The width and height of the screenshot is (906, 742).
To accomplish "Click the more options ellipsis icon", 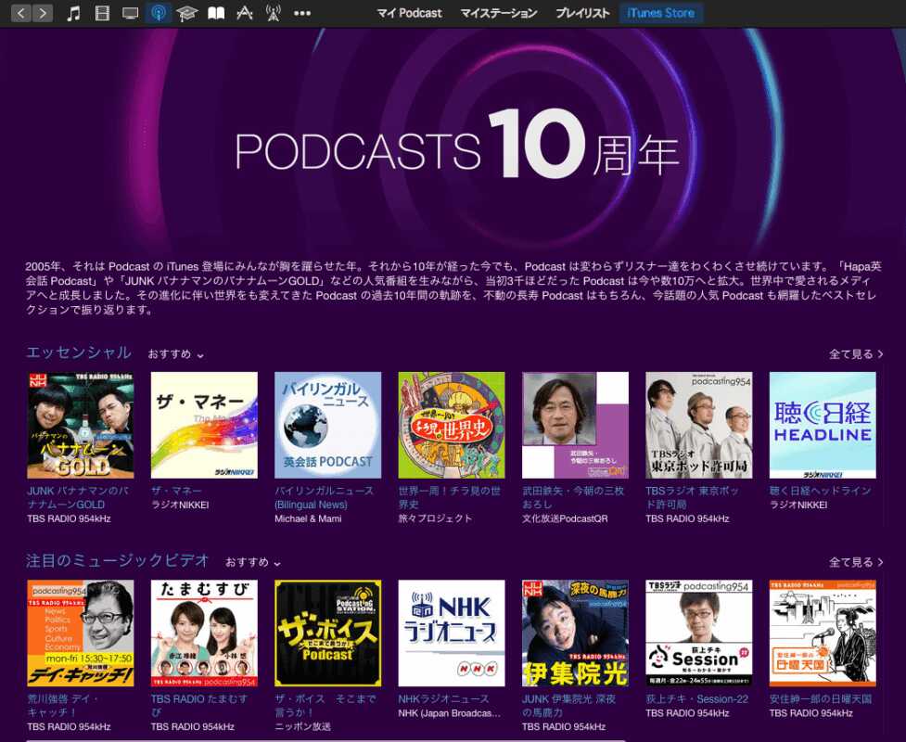I will pos(302,13).
